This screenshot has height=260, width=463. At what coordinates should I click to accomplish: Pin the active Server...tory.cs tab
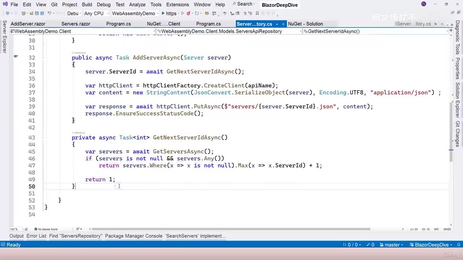(x=277, y=24)
